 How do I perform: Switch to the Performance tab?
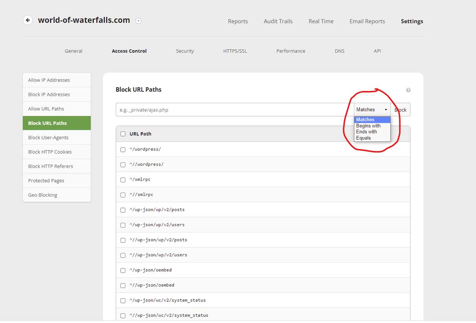pyautogui.click(x=291, y=51)
